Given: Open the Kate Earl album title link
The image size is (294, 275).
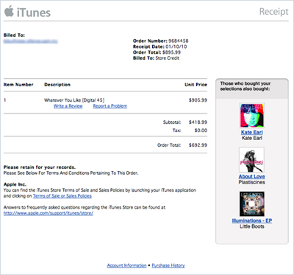Looking at the screenshot, I should (251, 132).
